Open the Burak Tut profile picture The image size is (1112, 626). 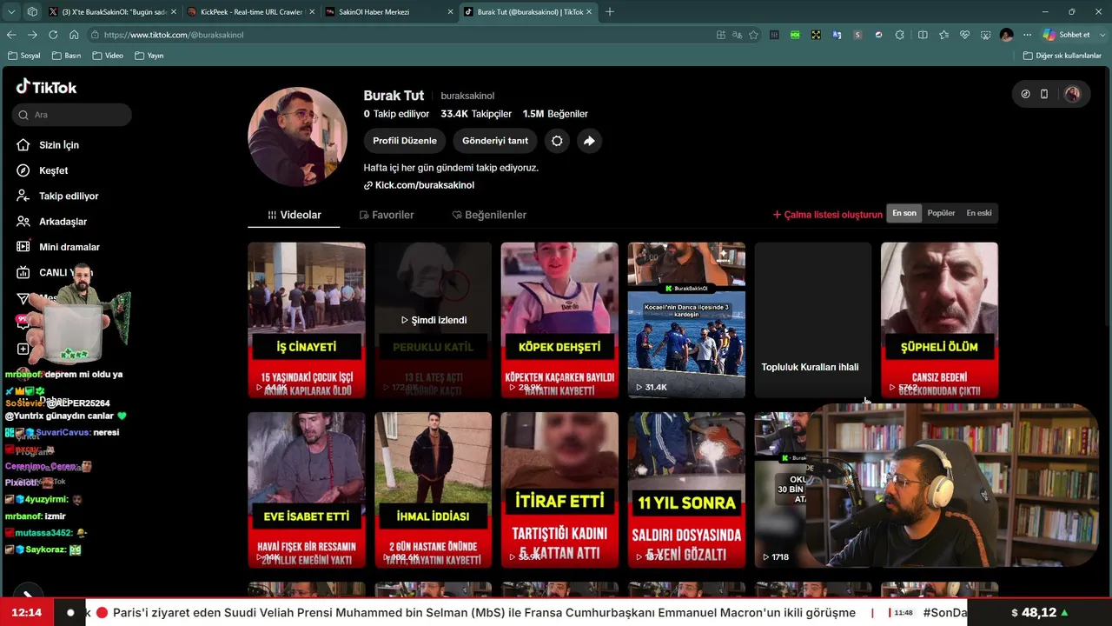(298, 137)
